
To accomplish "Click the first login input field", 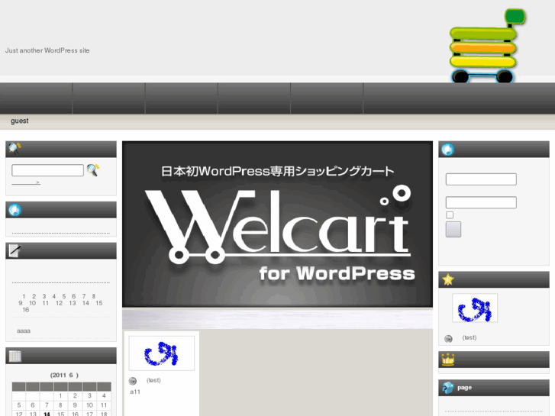I will [x=481, y=179].
